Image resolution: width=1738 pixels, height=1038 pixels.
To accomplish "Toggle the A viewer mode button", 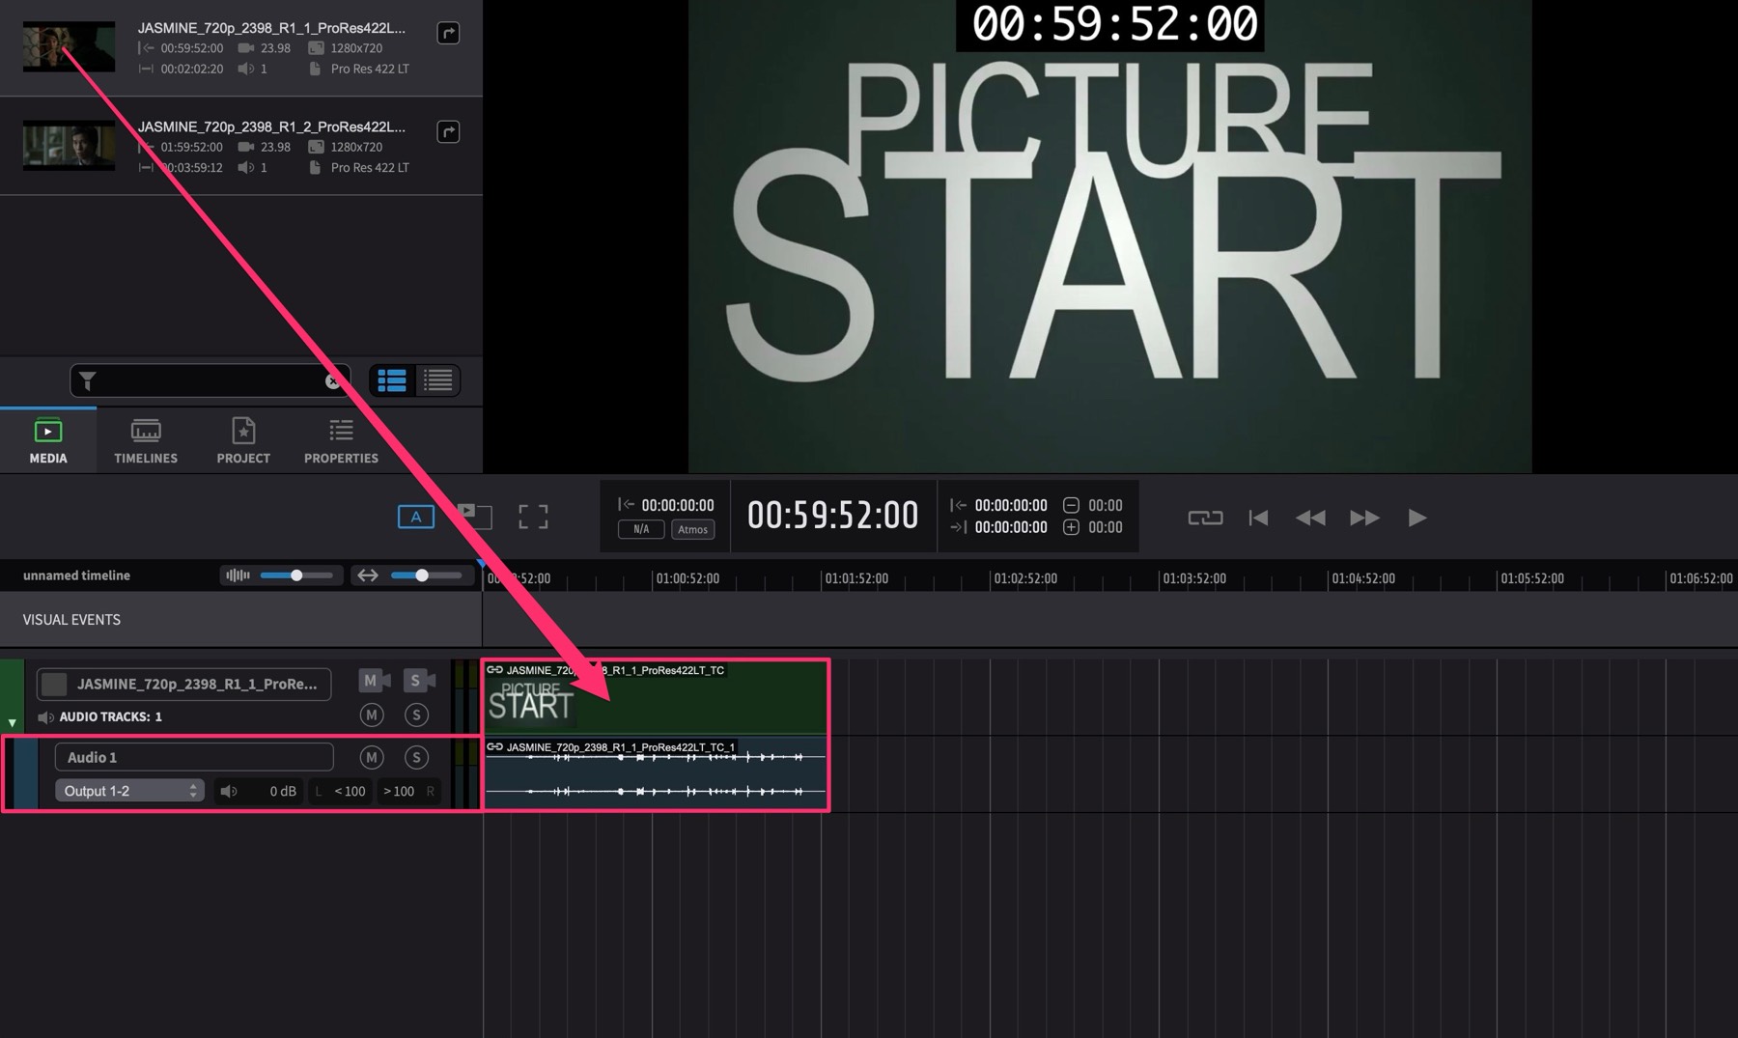I will tap(416, 517).
